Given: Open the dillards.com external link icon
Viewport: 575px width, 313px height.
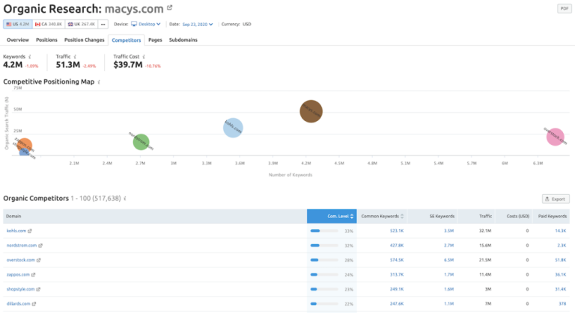Looking at the screenshot, I should [34, 304].
